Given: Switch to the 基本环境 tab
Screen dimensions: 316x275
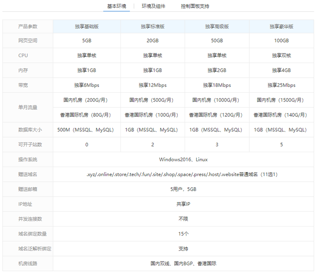Looking at the screenshot, I should [116, 6].
